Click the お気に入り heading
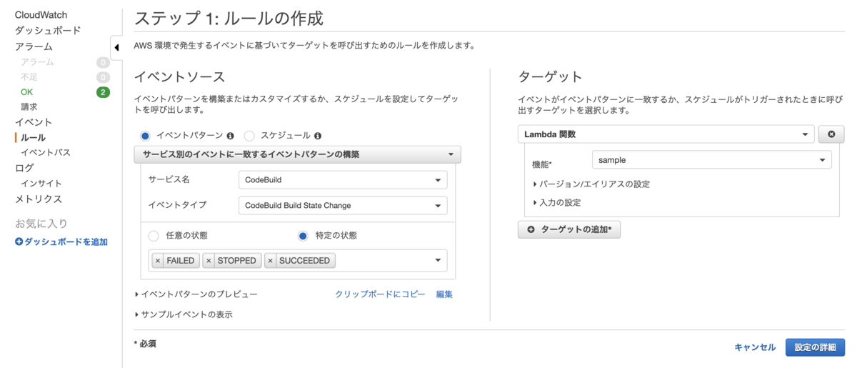The width and height of the screenshot is (857, 368). [x=41, y=224]
